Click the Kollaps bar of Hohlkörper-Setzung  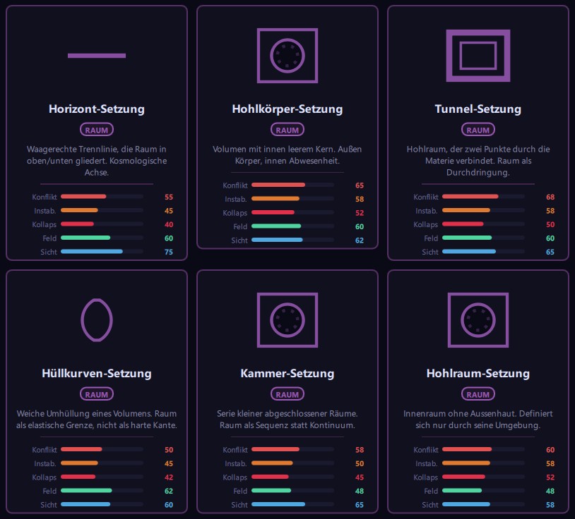[292, 212]
